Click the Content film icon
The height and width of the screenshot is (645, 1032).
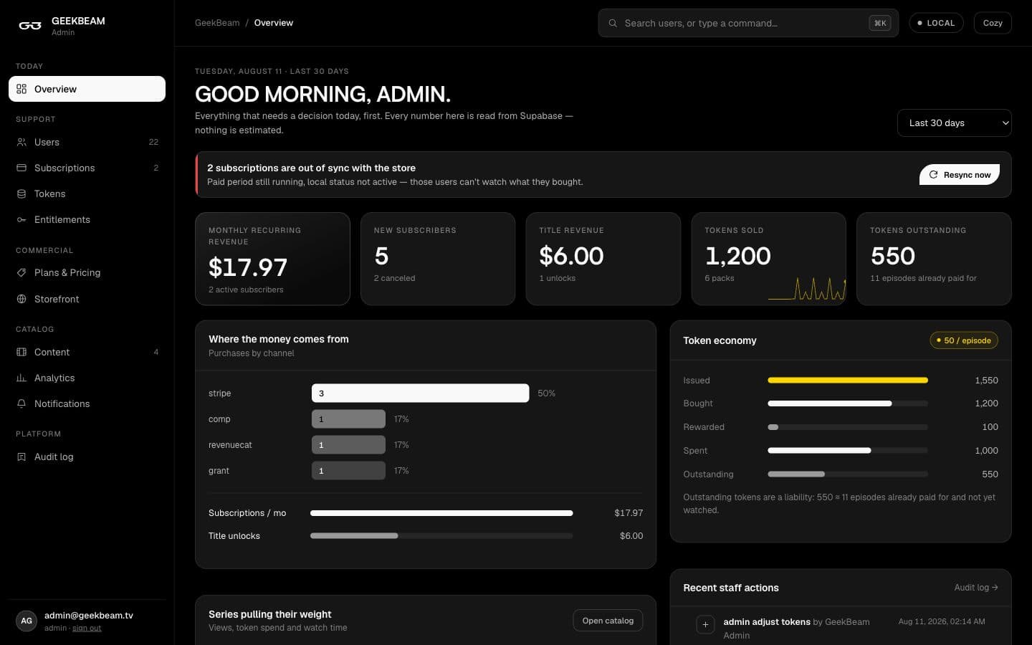21,352
